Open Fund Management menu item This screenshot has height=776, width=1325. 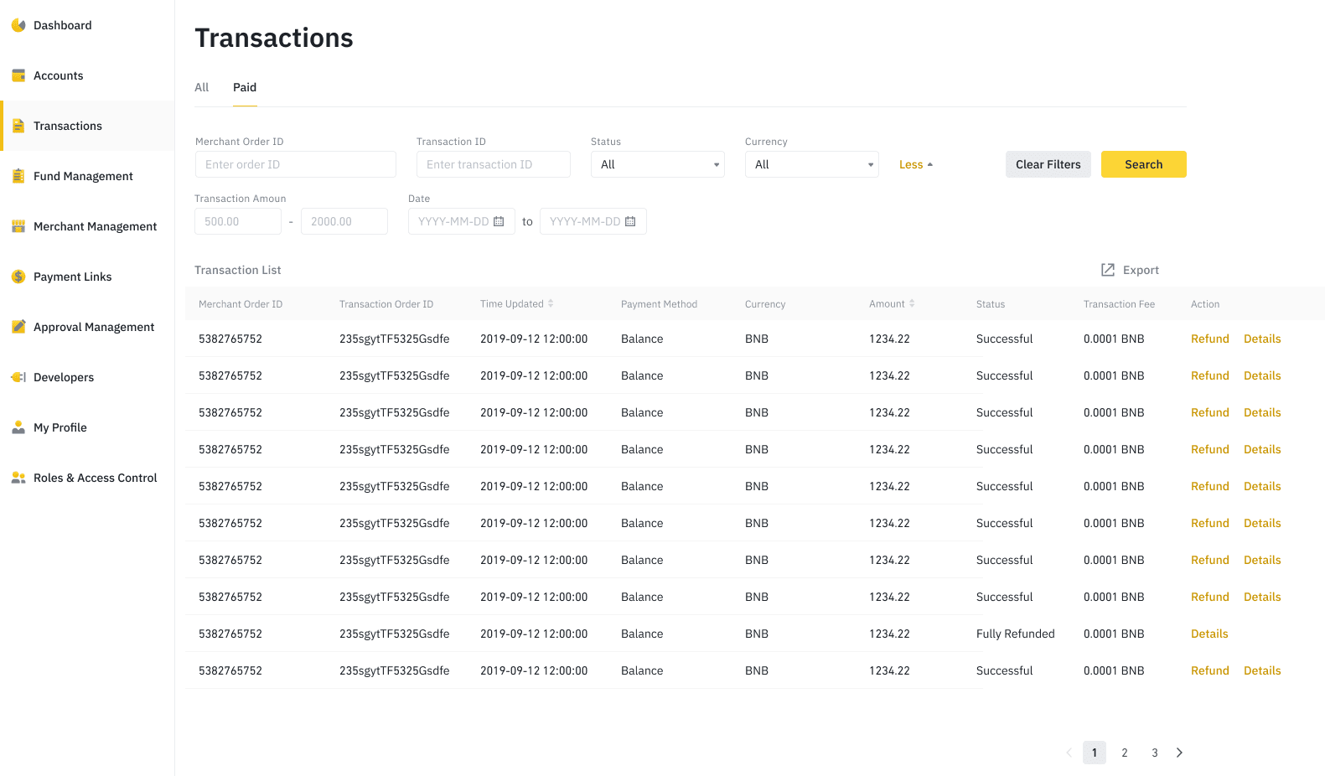[87, 176]
